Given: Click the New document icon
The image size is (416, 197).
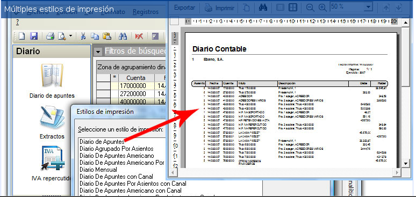Looking at the screenshot, I should pyautogui.click(x=21, y=37).
